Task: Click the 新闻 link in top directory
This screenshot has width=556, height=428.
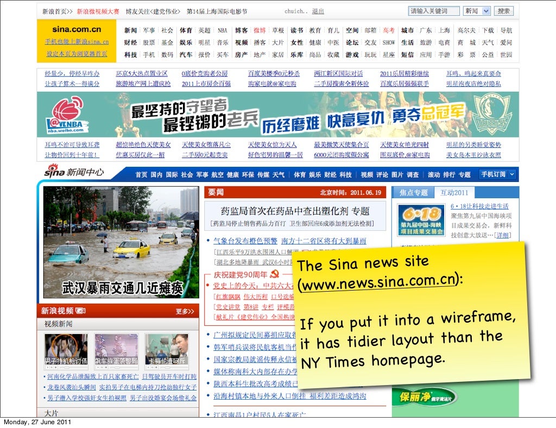Action: coord(130,30)
